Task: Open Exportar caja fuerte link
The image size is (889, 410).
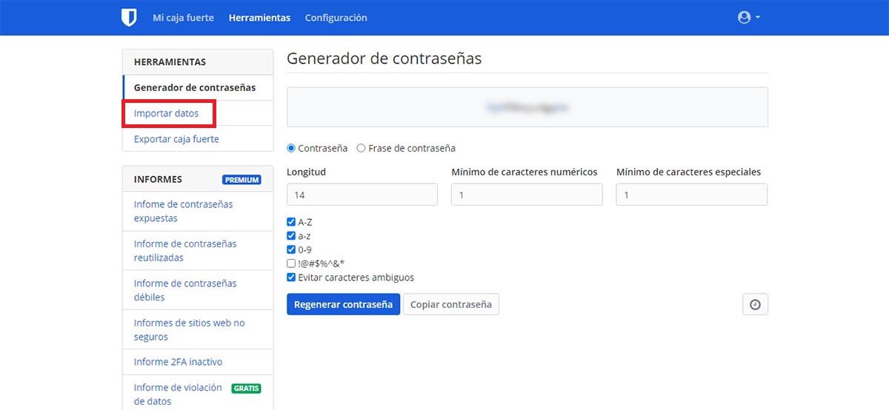Action: click(176, 139)
